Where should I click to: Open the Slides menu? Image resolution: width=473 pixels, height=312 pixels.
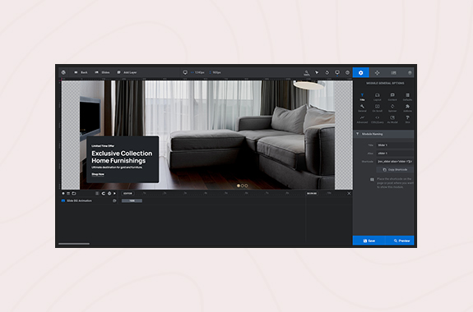coord(102,72)
